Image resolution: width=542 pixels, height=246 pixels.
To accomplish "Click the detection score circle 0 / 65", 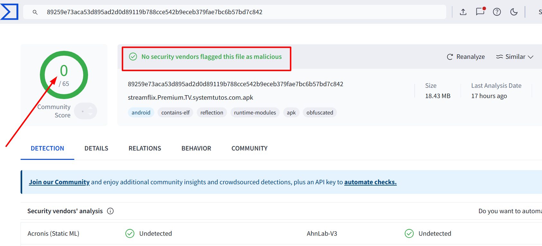I will 64,75.
